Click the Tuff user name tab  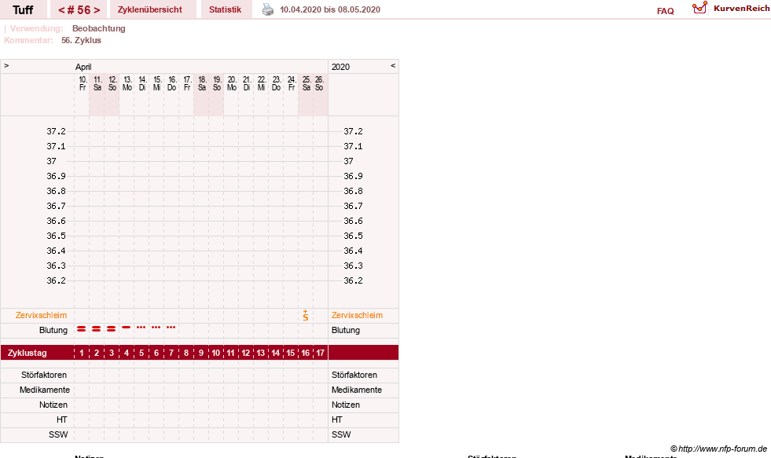[x=23, y=10]
